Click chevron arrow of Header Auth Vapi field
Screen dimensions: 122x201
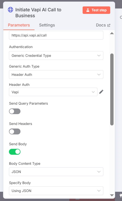tap(93, 92)
